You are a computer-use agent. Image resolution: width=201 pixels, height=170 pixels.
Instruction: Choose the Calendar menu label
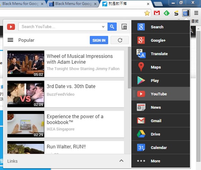159,148
